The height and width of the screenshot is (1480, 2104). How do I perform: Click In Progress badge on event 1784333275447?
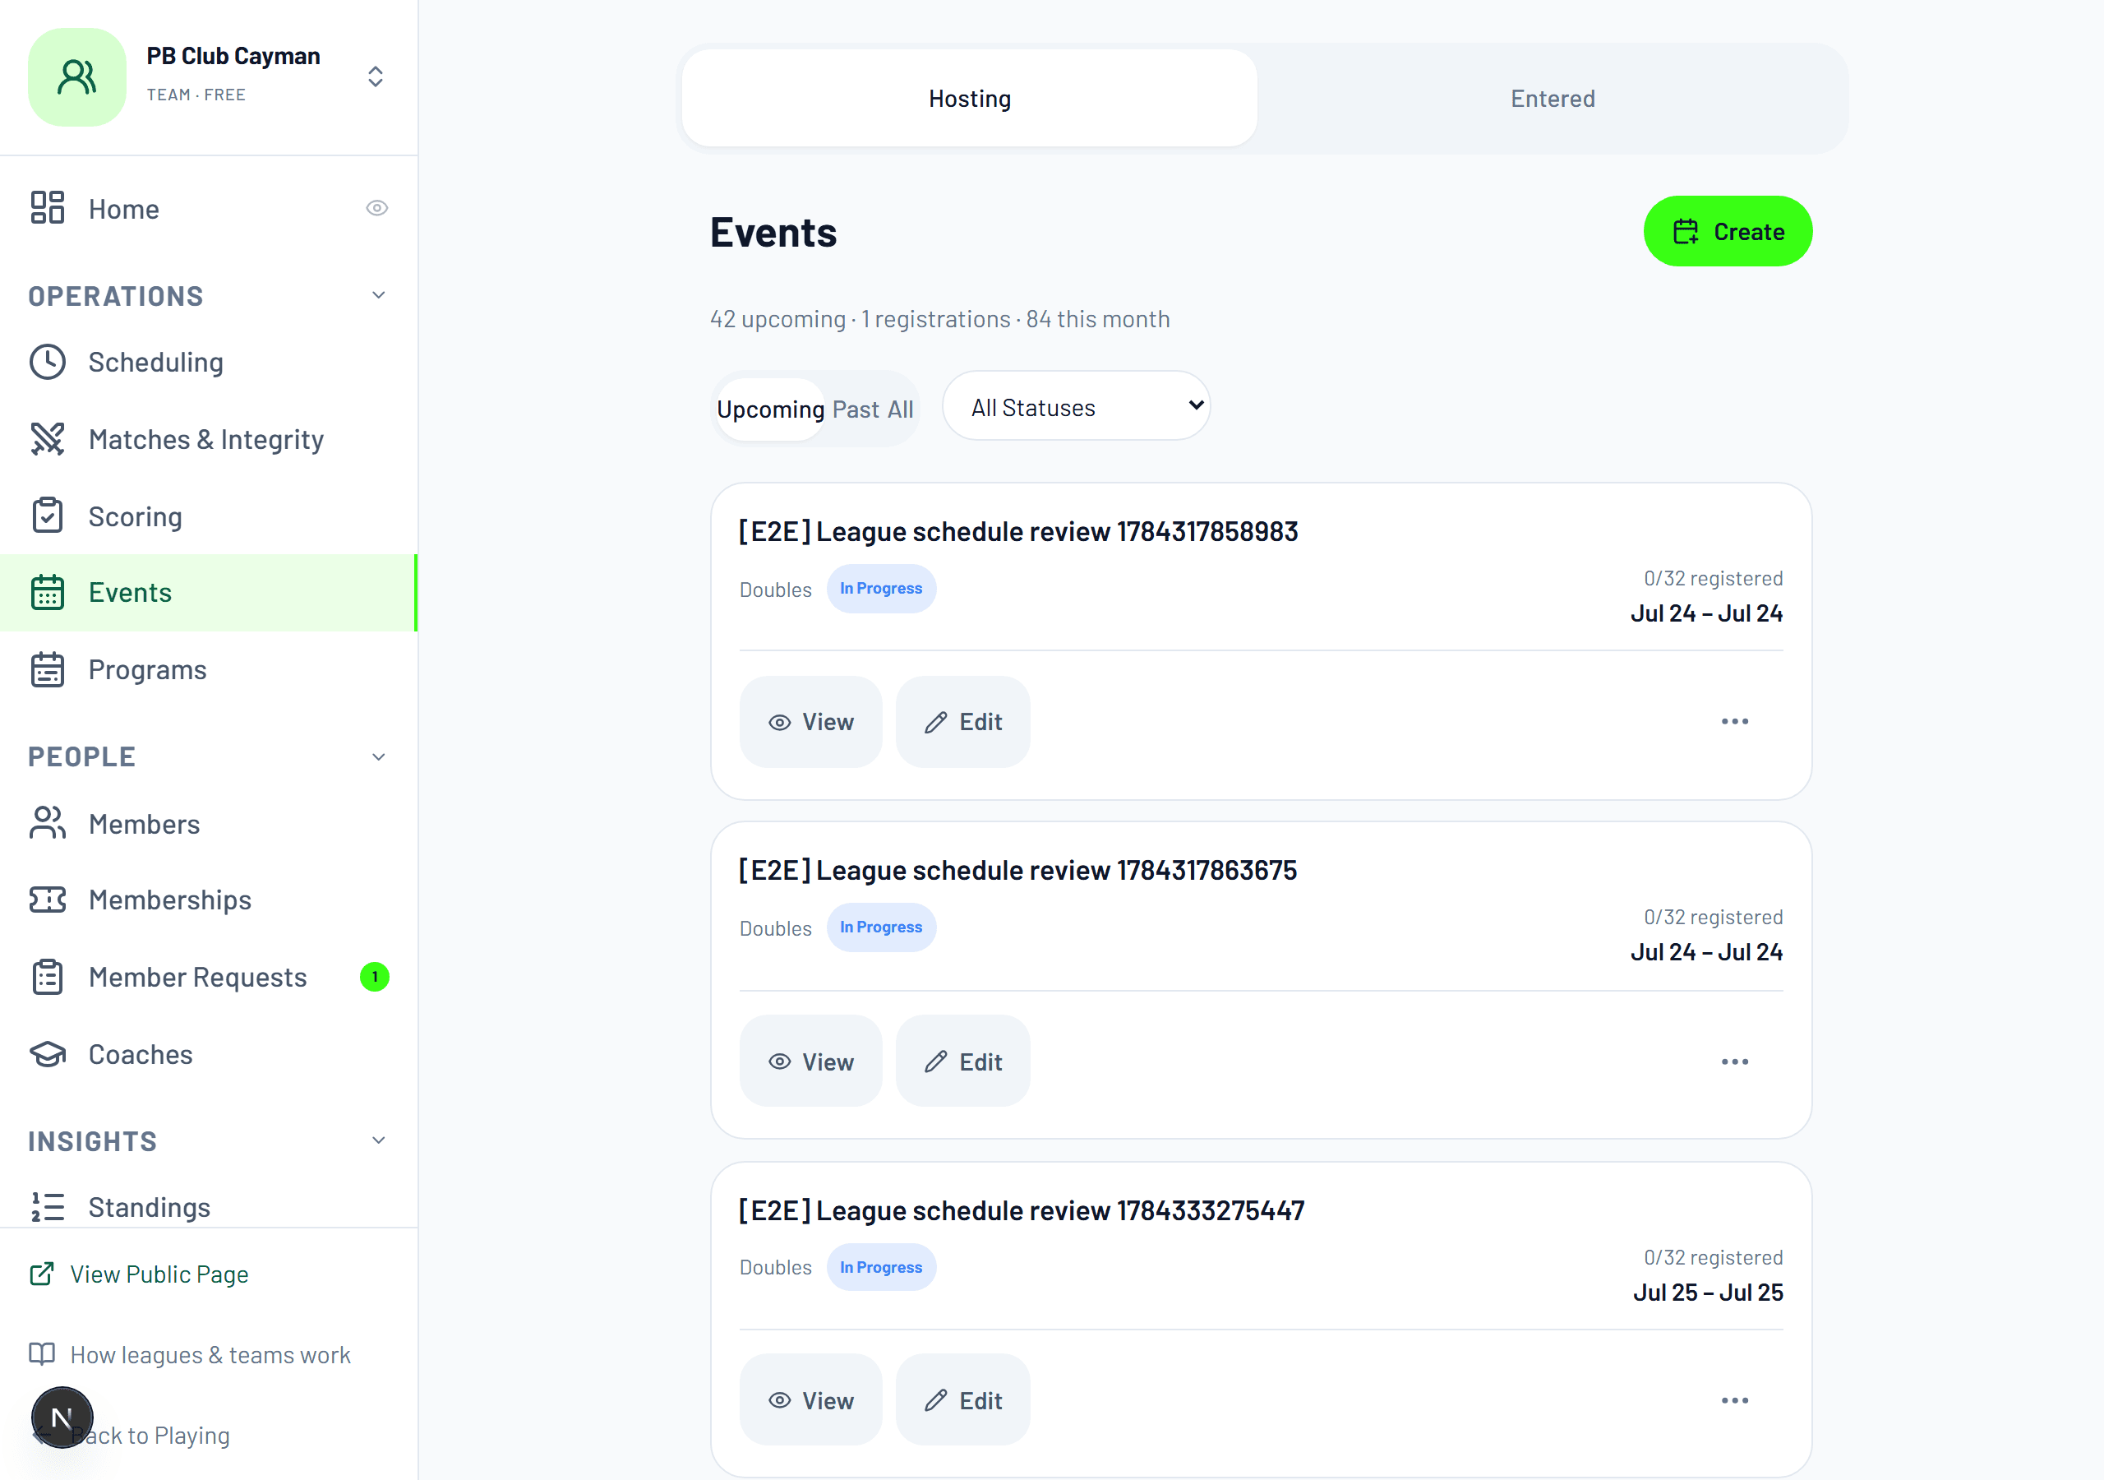(x=880, y=1267)
